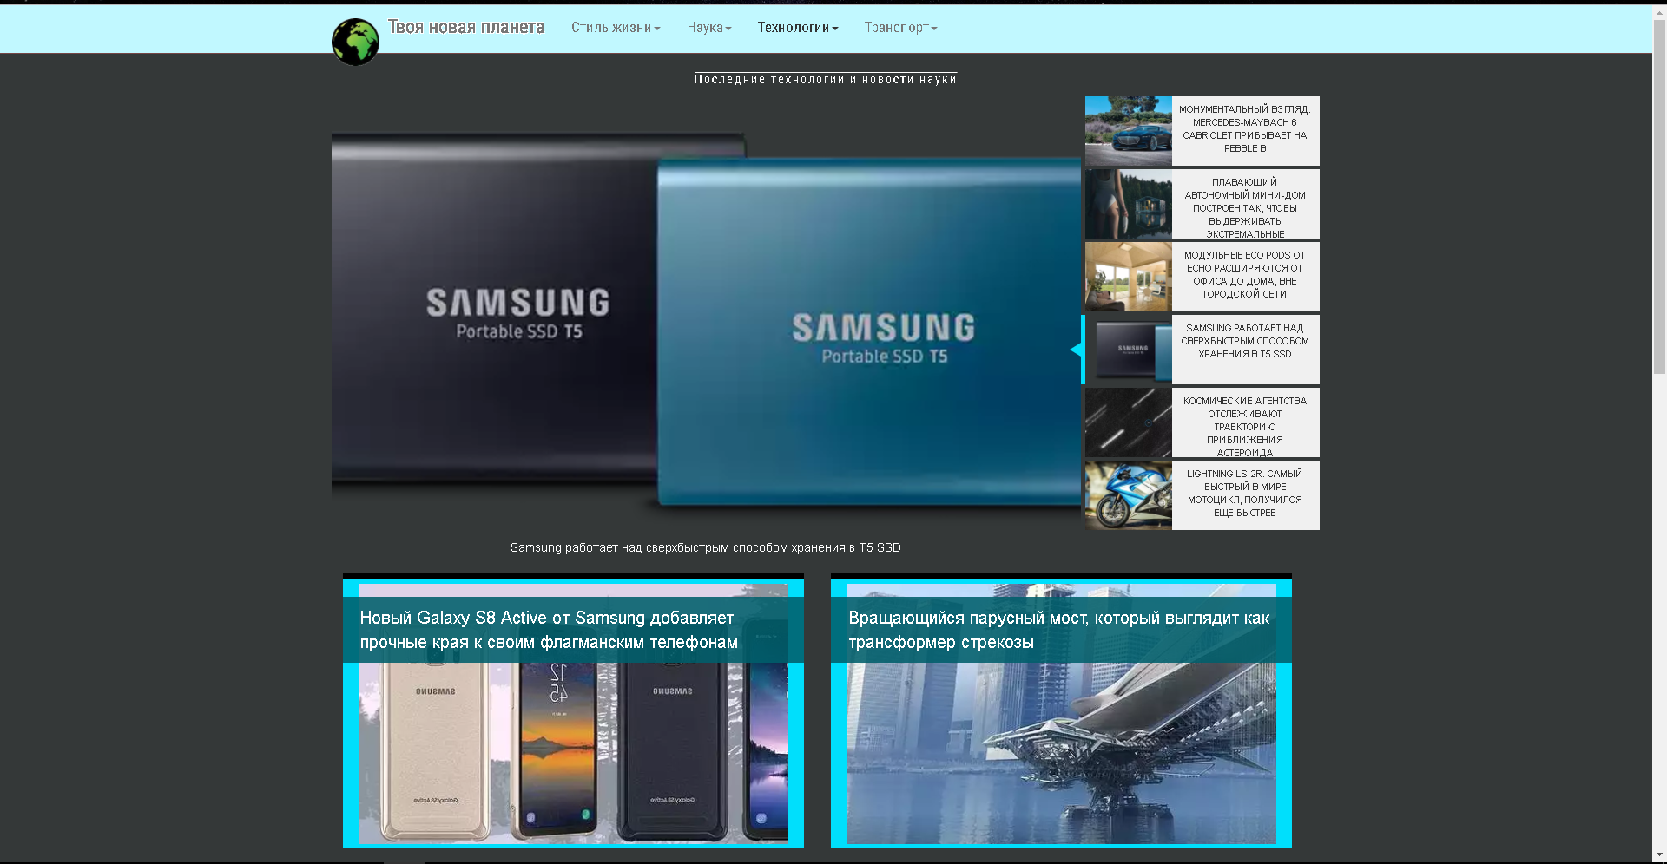Open the Samsung T5 SSD caption link
The image size is (1667, 864).
[705, 547]
